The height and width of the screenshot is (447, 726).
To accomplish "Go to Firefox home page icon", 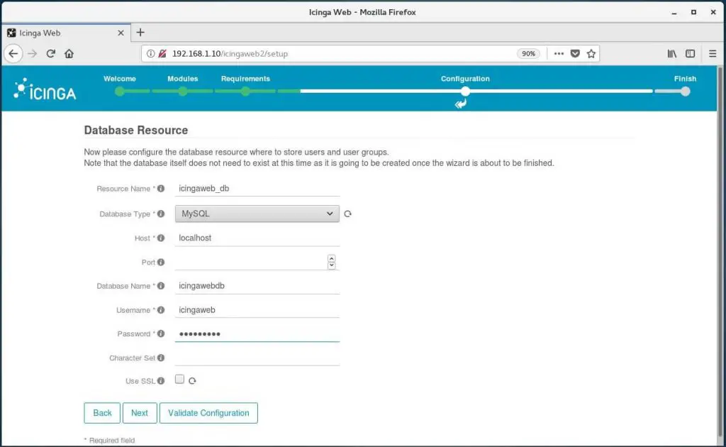I will click(69, 54).
